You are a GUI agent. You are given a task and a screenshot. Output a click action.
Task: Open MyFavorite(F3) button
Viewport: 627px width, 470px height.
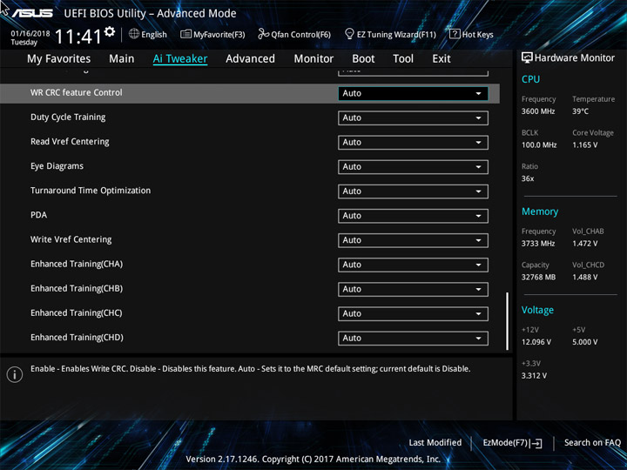(212, 34)
